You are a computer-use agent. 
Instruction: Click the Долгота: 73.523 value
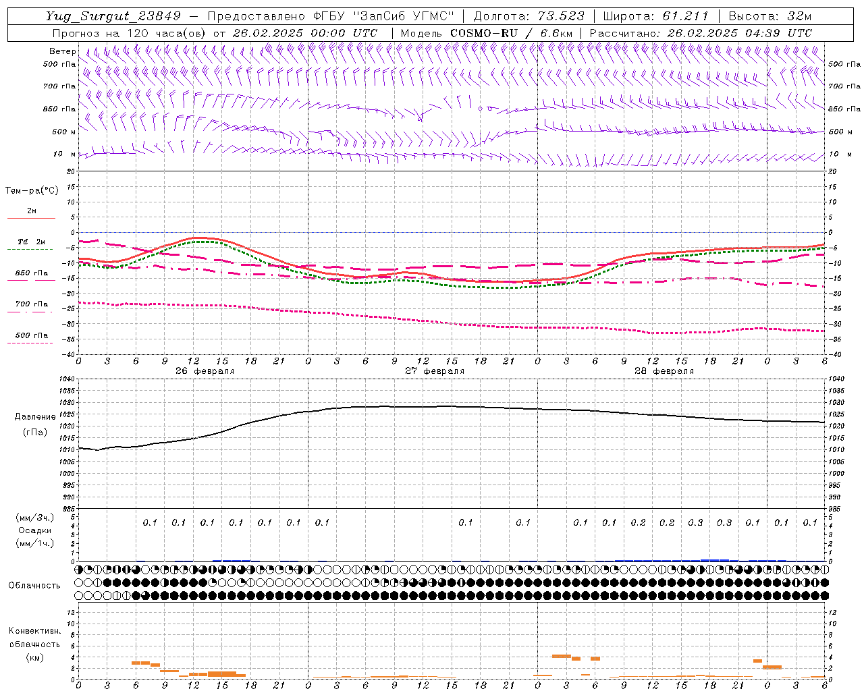pyautogui.click(x=529, y=16)
